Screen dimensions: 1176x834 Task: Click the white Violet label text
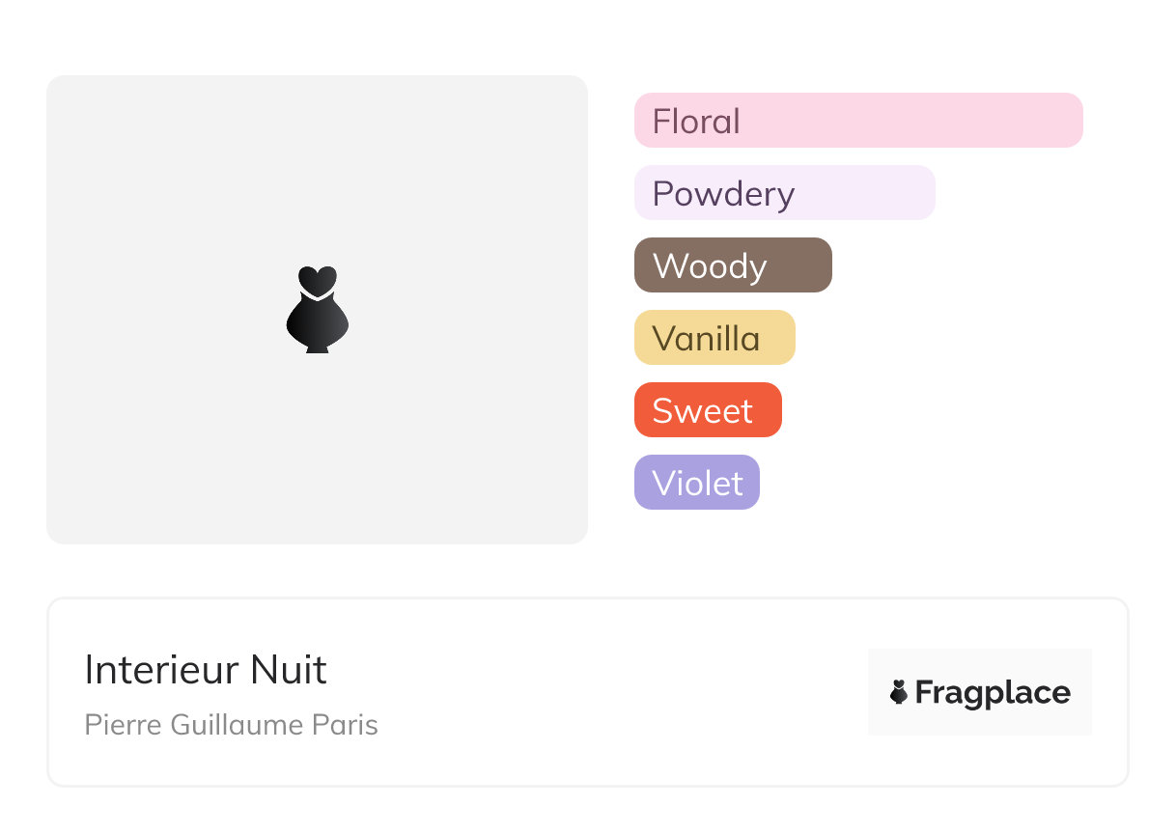697,484
